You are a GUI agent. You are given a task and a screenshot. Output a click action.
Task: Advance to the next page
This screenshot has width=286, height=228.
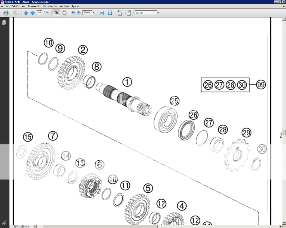pyautogui.click(x=33, y=13)
